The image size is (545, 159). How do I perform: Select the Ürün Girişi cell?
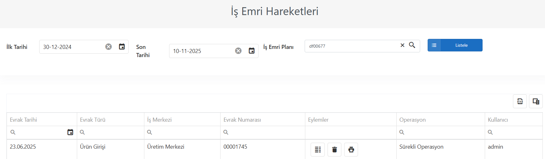click(110, 149)
